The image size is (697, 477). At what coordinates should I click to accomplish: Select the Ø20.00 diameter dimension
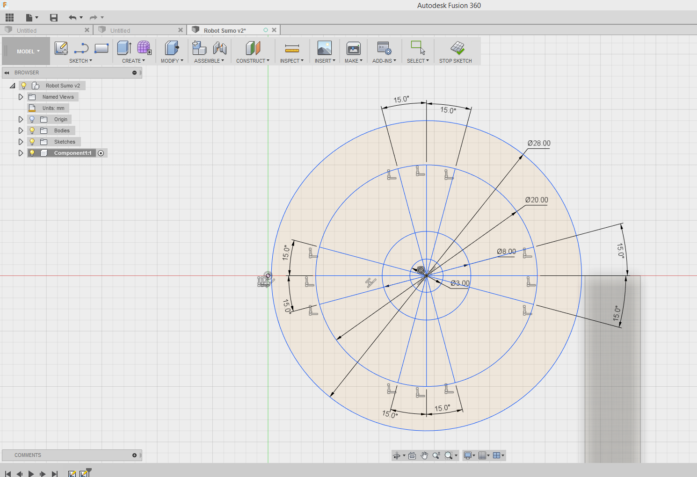click(x=537, y=200)
